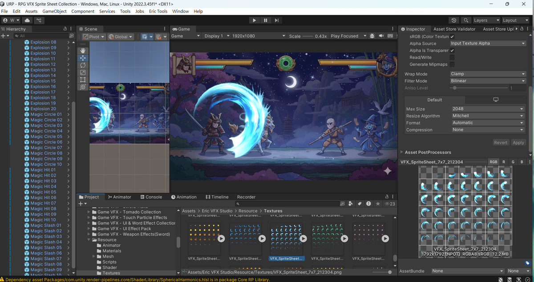
Task: Open the Window menu
Action: 180,11
